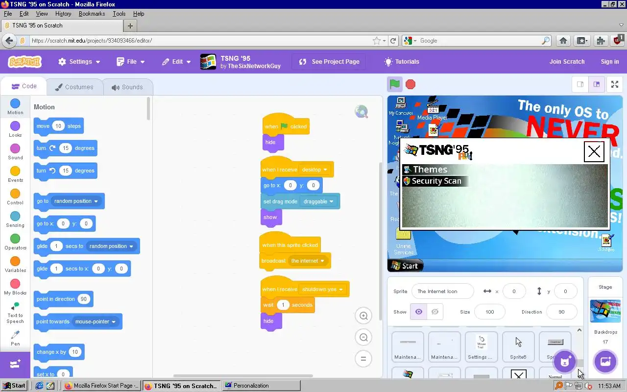
Task: Select the Operators block category
Action: 15,242
